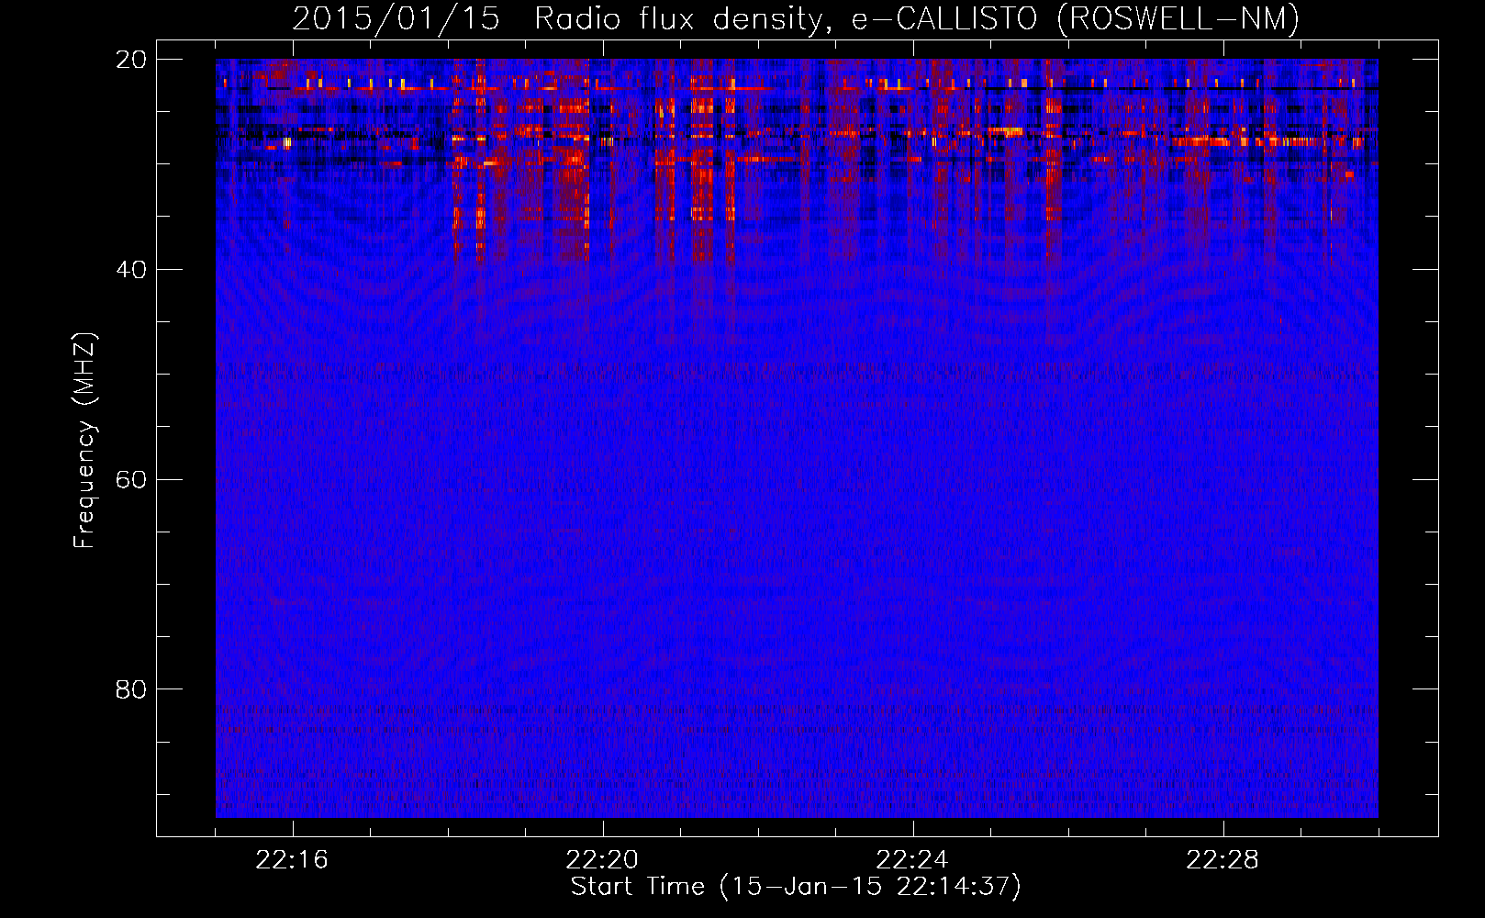Click the 20 MHz frequency tick label
Viewport: 1485px width, 918px height.
coord(131,60)
